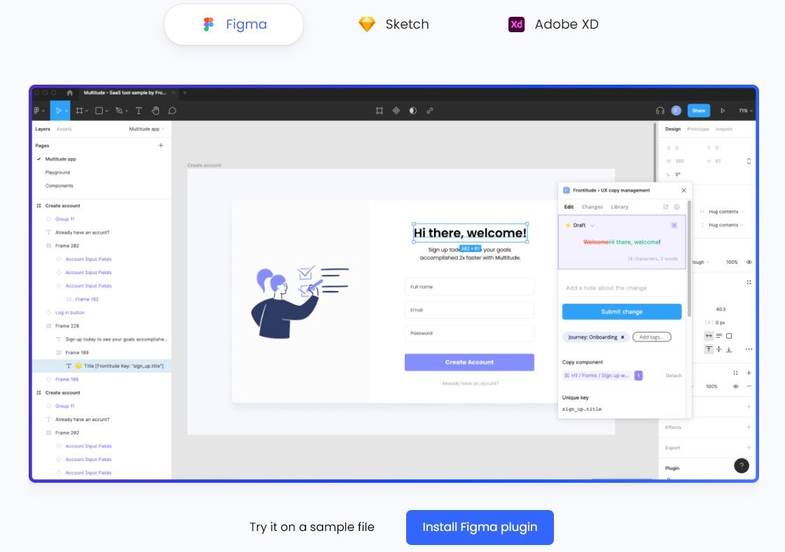Image resolution: width=785 pixels, height=552 pixels.
Task: Add an effect with plus icon
Action: click(x=749, y=427)
